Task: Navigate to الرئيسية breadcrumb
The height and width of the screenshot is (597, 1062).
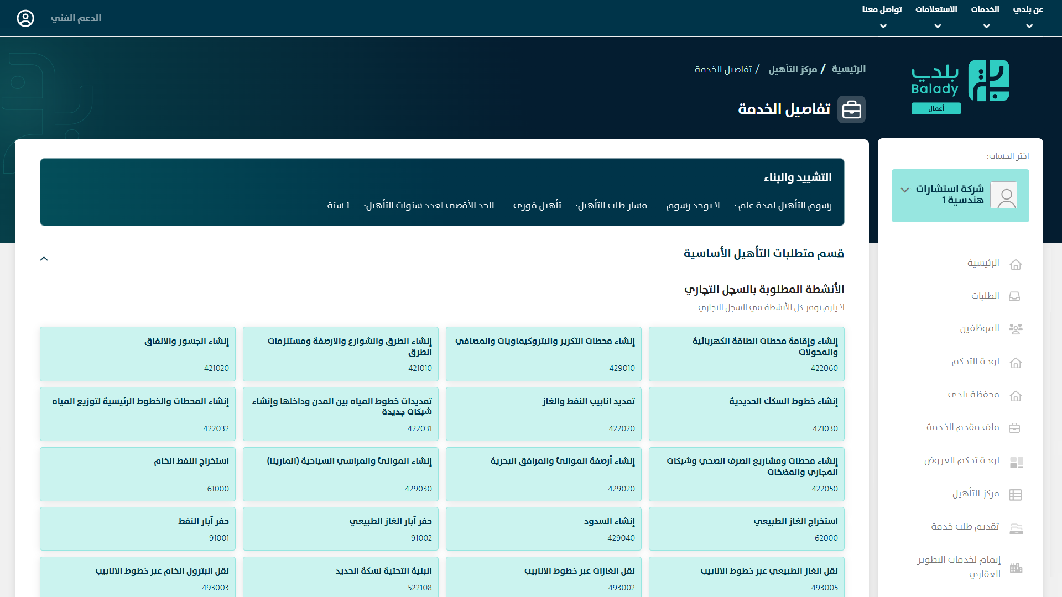Action: pyautogui.click(x=848, y=69)
